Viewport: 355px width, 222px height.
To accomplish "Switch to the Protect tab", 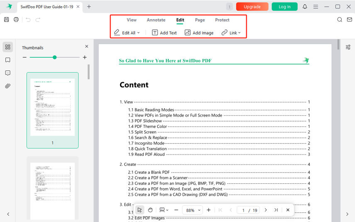I will click(x=222, y=20).
